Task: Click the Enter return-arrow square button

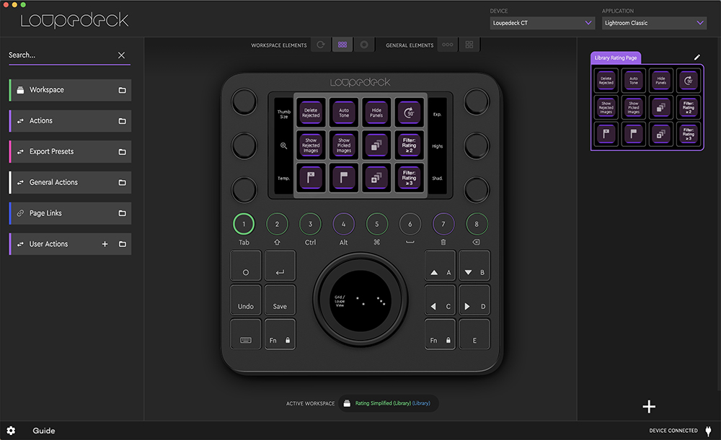Action: tap(280, 266)
